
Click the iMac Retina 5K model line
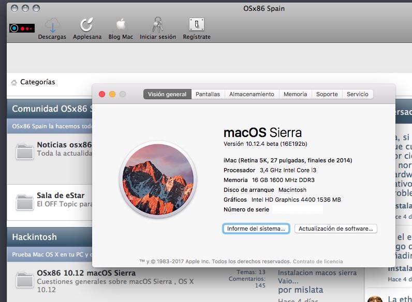point(288,160)
